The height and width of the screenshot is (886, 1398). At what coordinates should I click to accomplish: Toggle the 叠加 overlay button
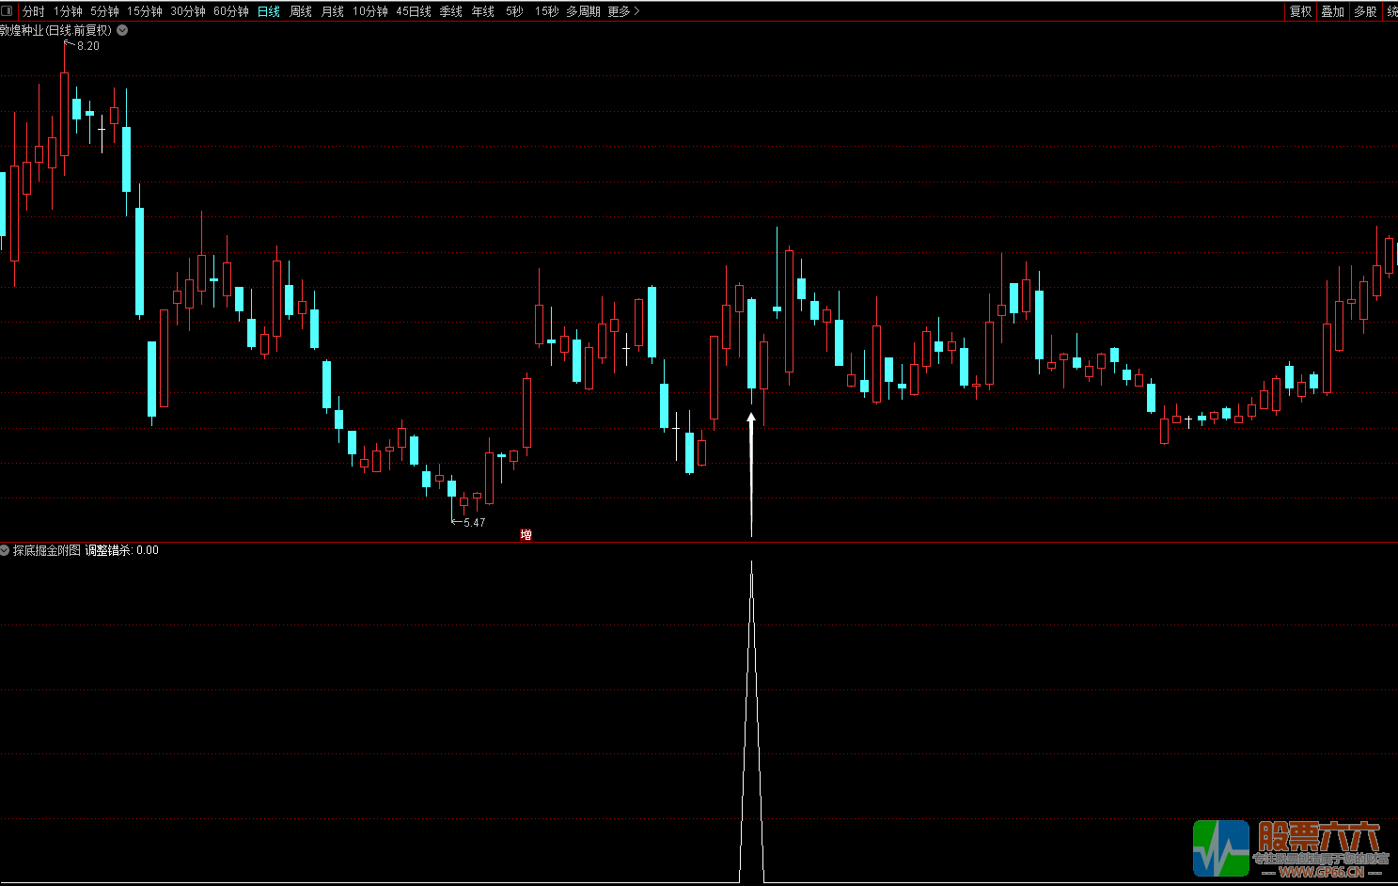coord(1332,11)
